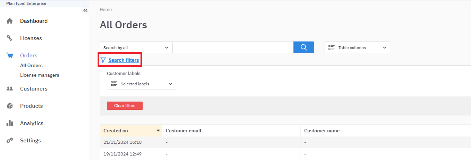Click the Orders shopping cart icon

tap(10, 56)
